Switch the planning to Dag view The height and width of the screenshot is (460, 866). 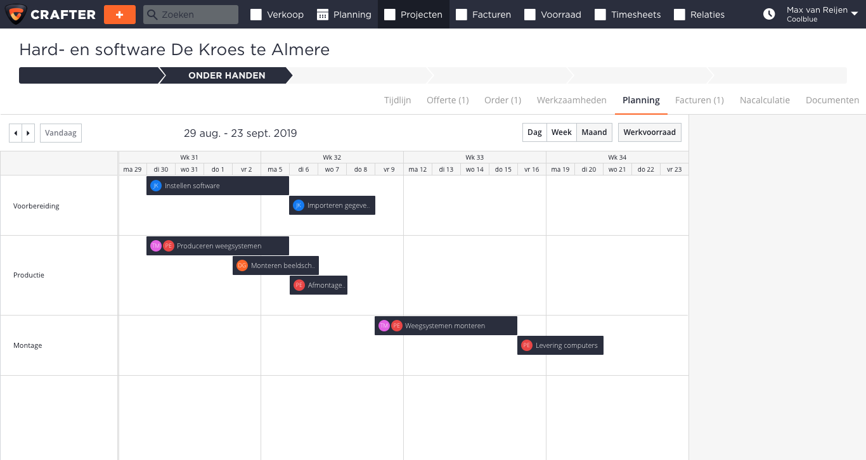click(534, 132)
